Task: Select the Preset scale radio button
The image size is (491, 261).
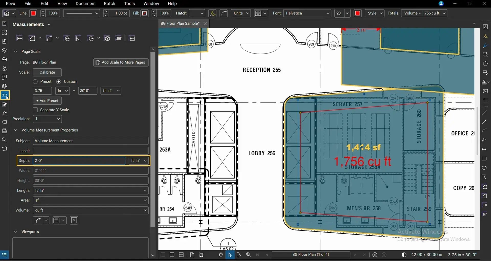Action: click(35, 81)
